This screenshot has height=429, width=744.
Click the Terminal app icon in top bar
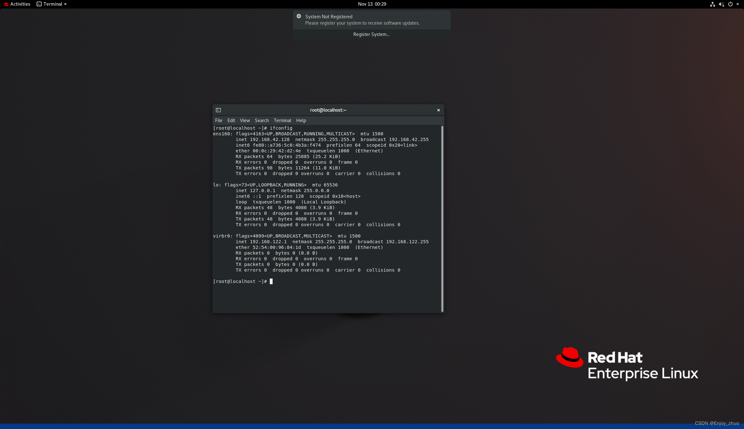click(39, 4)
